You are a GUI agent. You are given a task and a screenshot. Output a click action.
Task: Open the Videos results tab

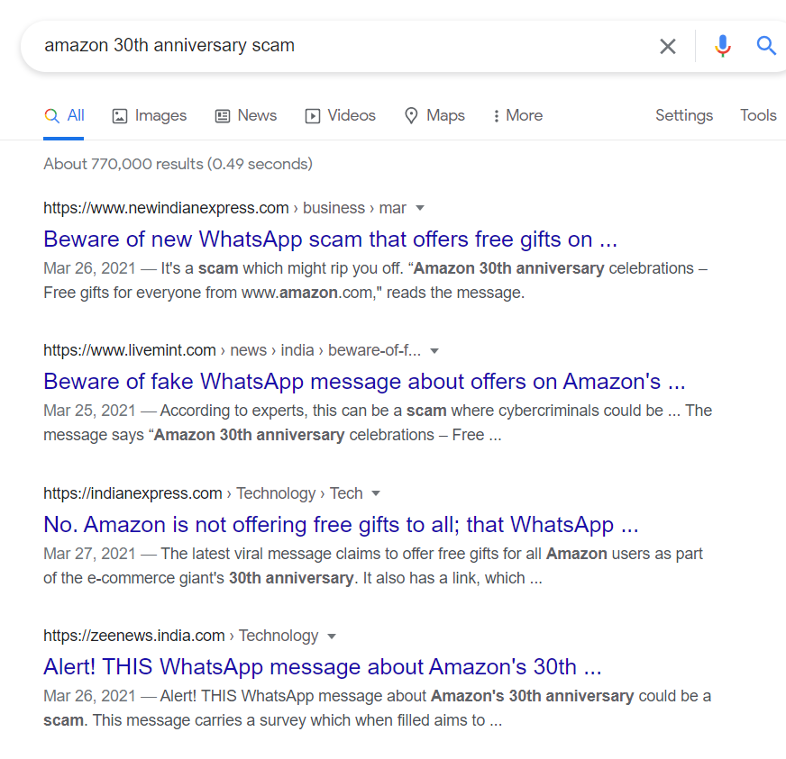point(341,115)
